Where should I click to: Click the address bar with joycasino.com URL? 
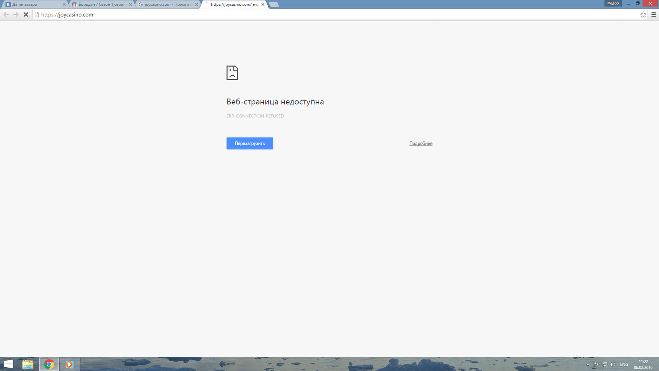[329, 15]
